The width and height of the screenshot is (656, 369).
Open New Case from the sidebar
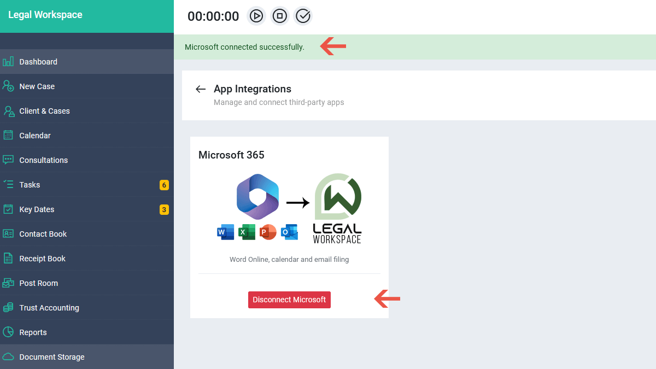click(87, 86)
